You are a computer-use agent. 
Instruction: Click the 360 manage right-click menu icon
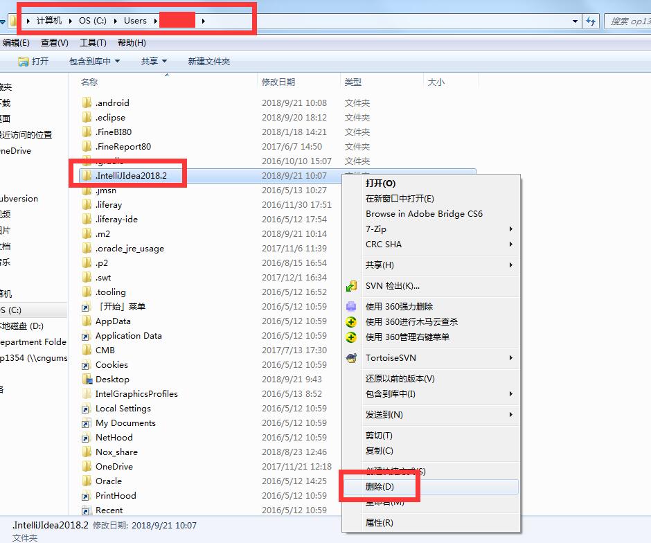click(x=351, y=337)
